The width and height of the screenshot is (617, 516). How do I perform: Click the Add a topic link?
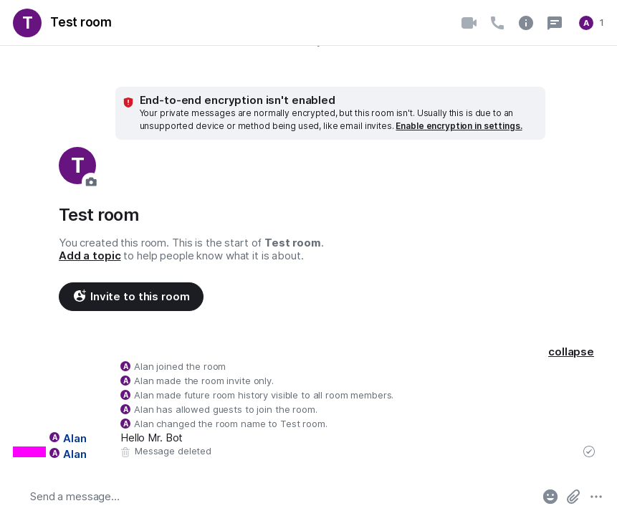90,256
